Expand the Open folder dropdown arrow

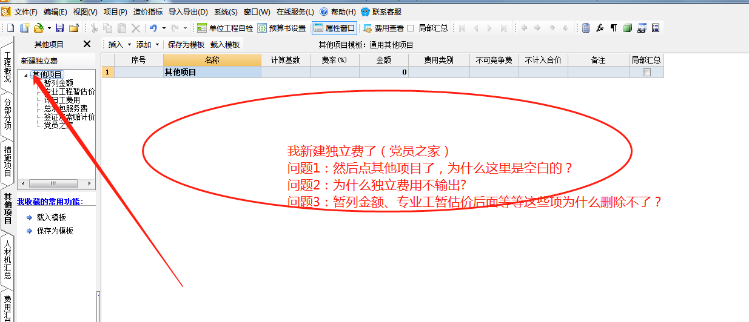(49, 28)
